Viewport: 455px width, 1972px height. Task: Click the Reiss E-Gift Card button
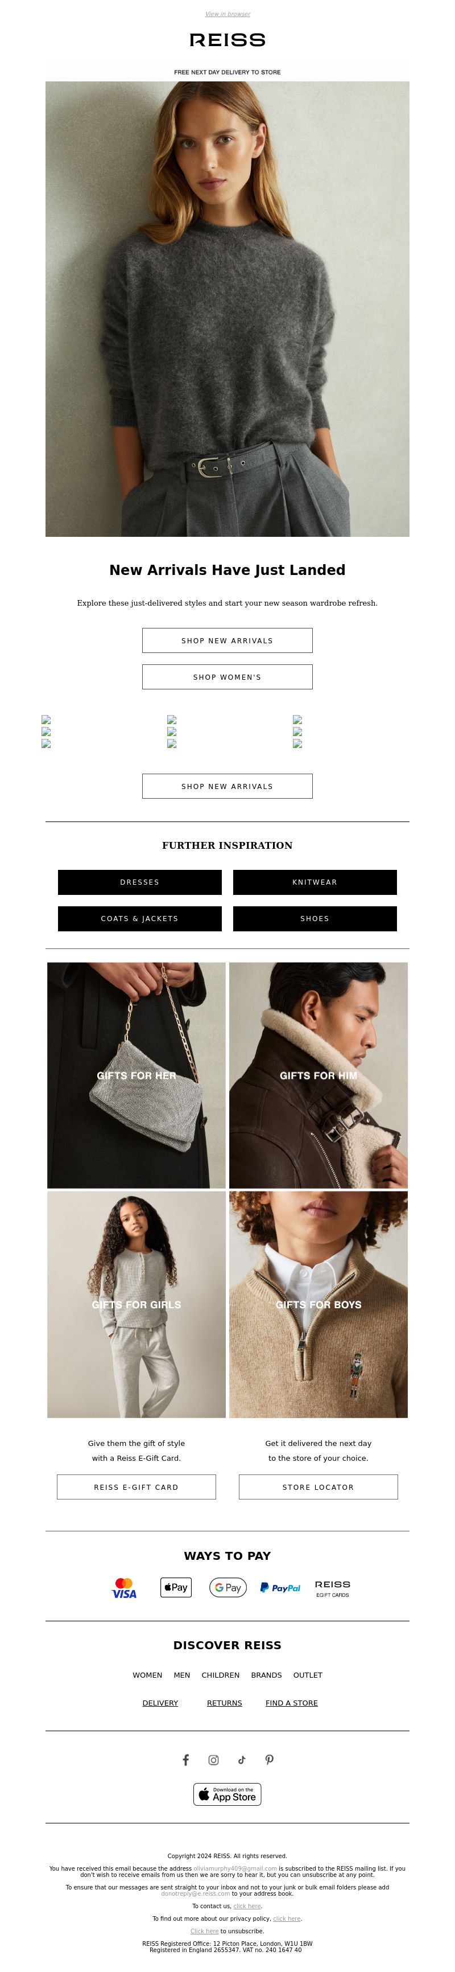(x=136, y=1486)
